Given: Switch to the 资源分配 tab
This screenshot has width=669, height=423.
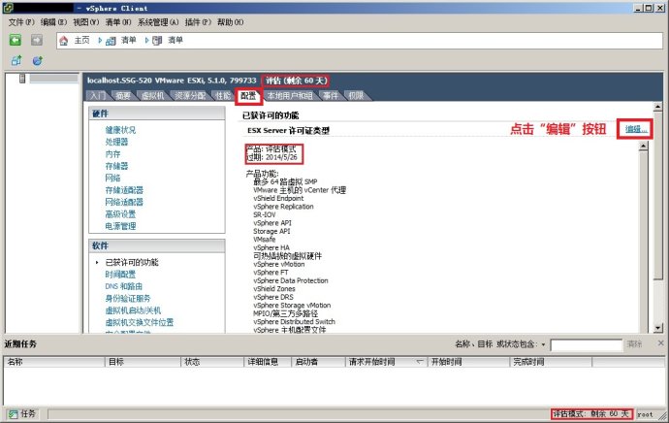Looking at the screenshot, I should tap(190, 96).
